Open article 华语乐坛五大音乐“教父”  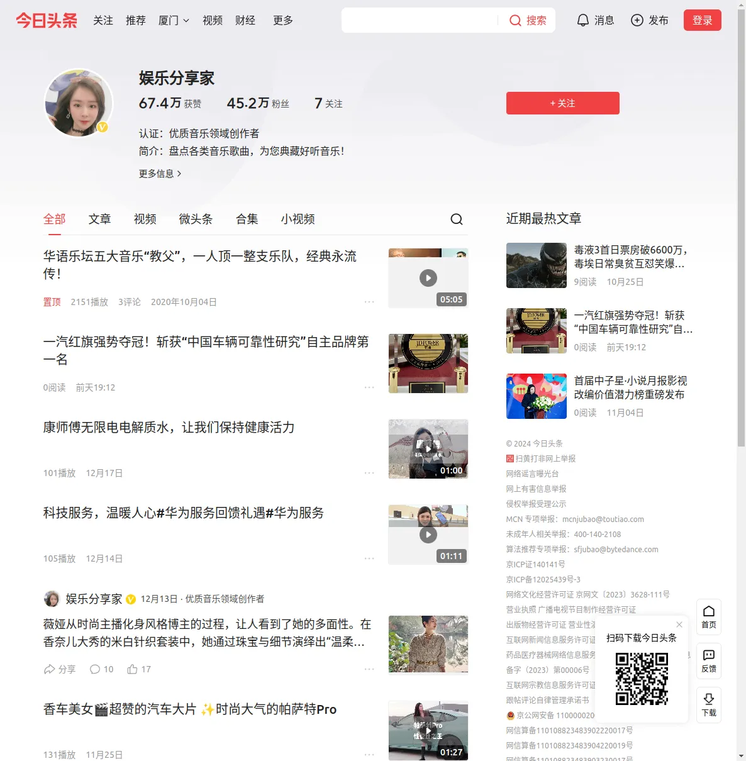coord(200,265)
